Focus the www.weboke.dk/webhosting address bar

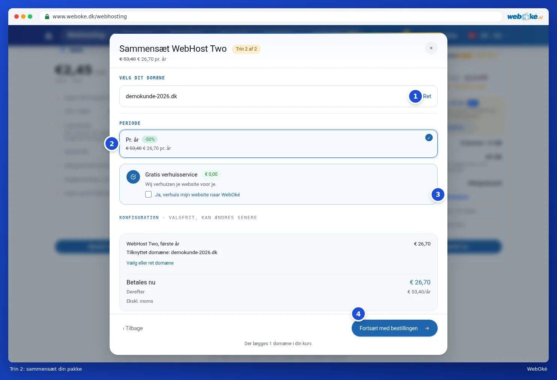coord(271,16)
